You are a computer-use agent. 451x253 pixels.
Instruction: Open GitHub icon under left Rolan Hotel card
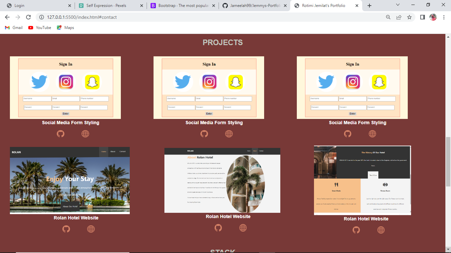coord(66,229)
